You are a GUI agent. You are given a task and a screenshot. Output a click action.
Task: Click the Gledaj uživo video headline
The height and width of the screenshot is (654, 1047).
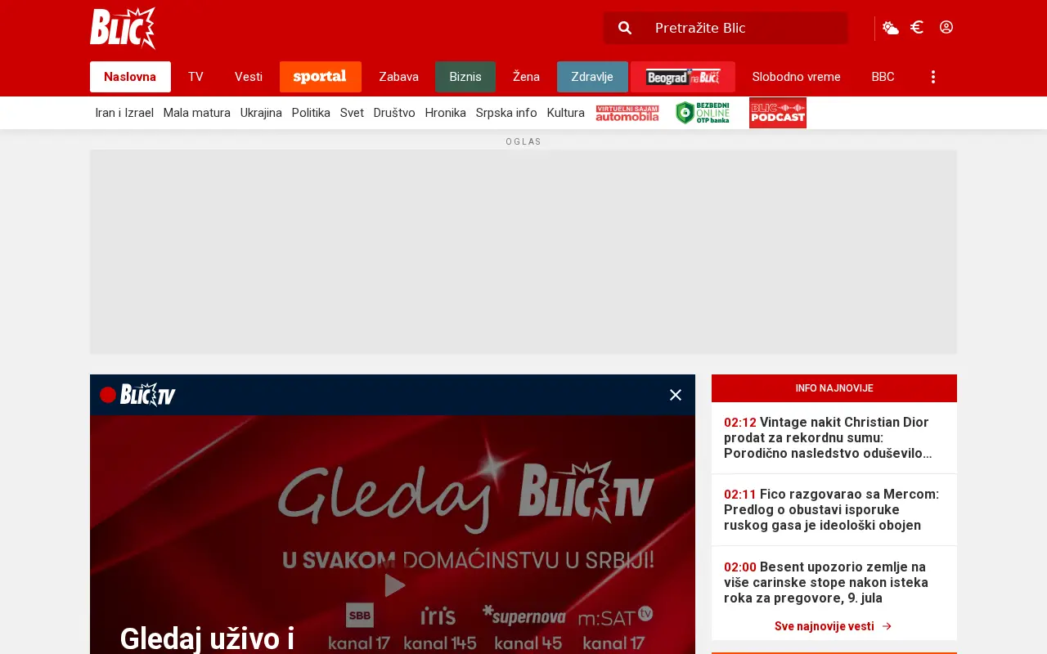point(207,638)
